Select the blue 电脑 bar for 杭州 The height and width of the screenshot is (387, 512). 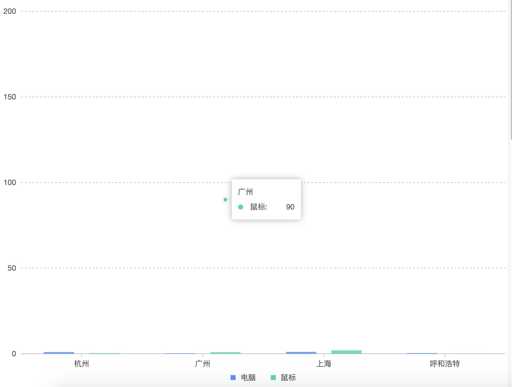pos(59,353)
